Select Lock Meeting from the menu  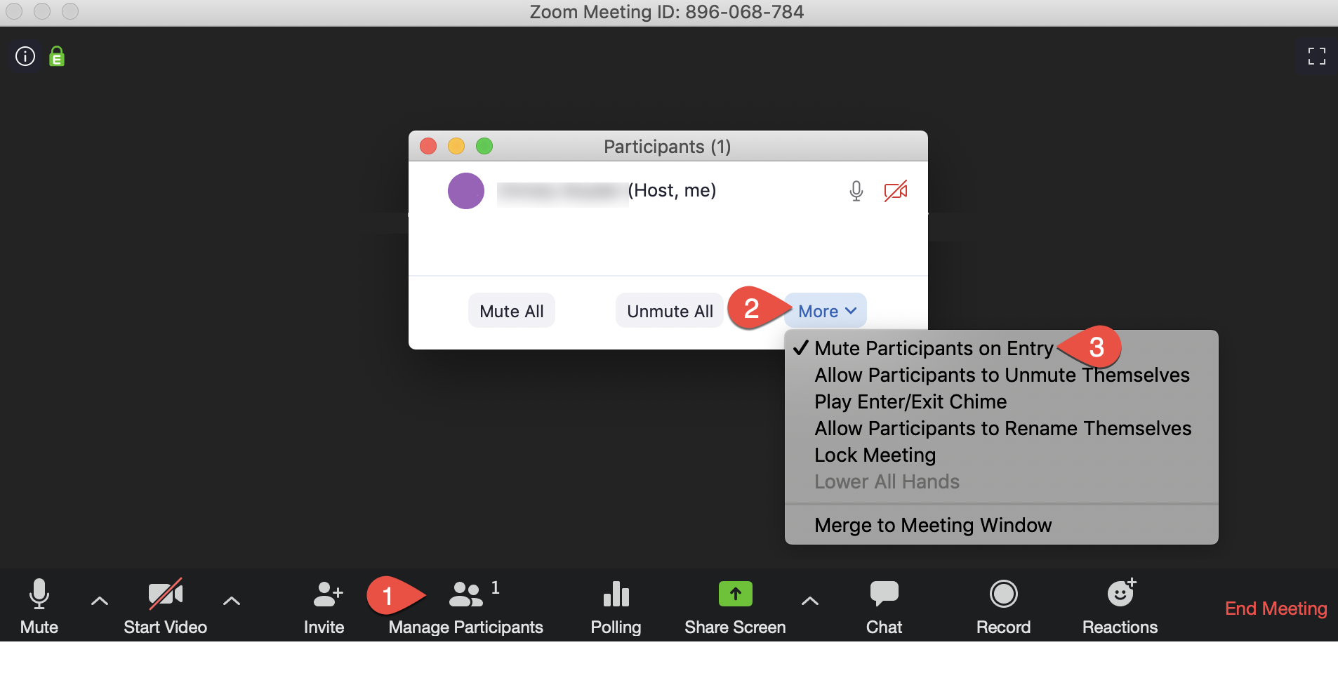click(x=874, y=455)
